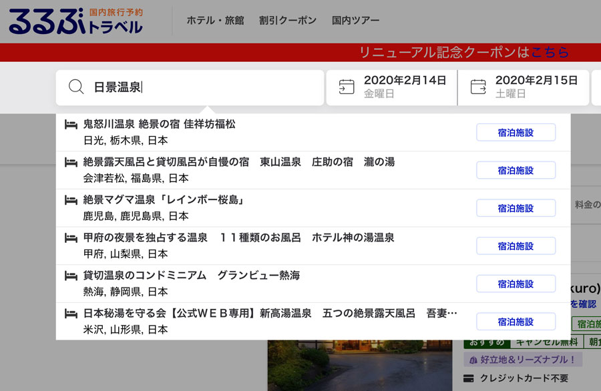This screenshot has width=601, height=391.
Task: Click bed icon beside 日本秘湯を守る会
Action: click(71, 314)
